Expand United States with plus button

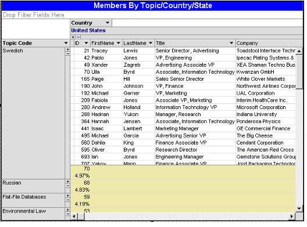coord(73,37)
